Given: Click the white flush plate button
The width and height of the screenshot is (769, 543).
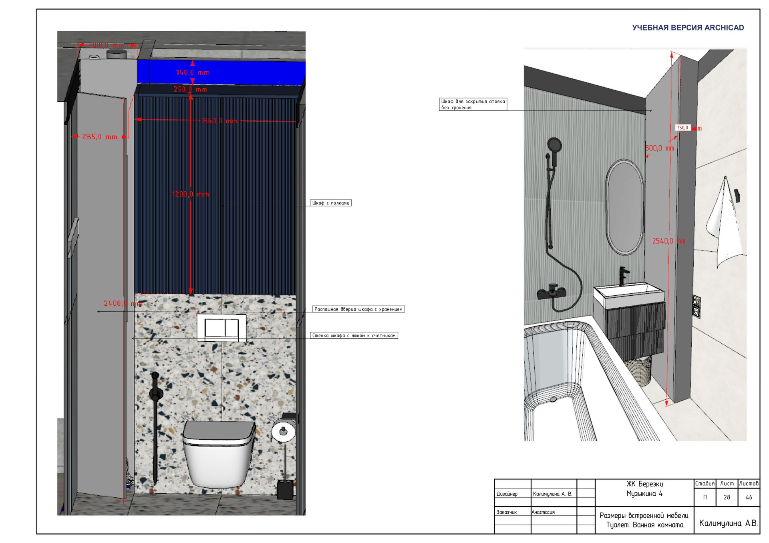Looking at the screenshot, I should 221,328.
